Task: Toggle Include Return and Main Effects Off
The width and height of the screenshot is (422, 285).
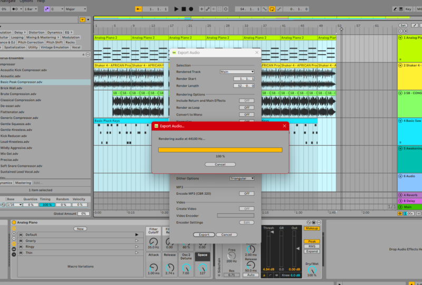Action: [246, 100]
